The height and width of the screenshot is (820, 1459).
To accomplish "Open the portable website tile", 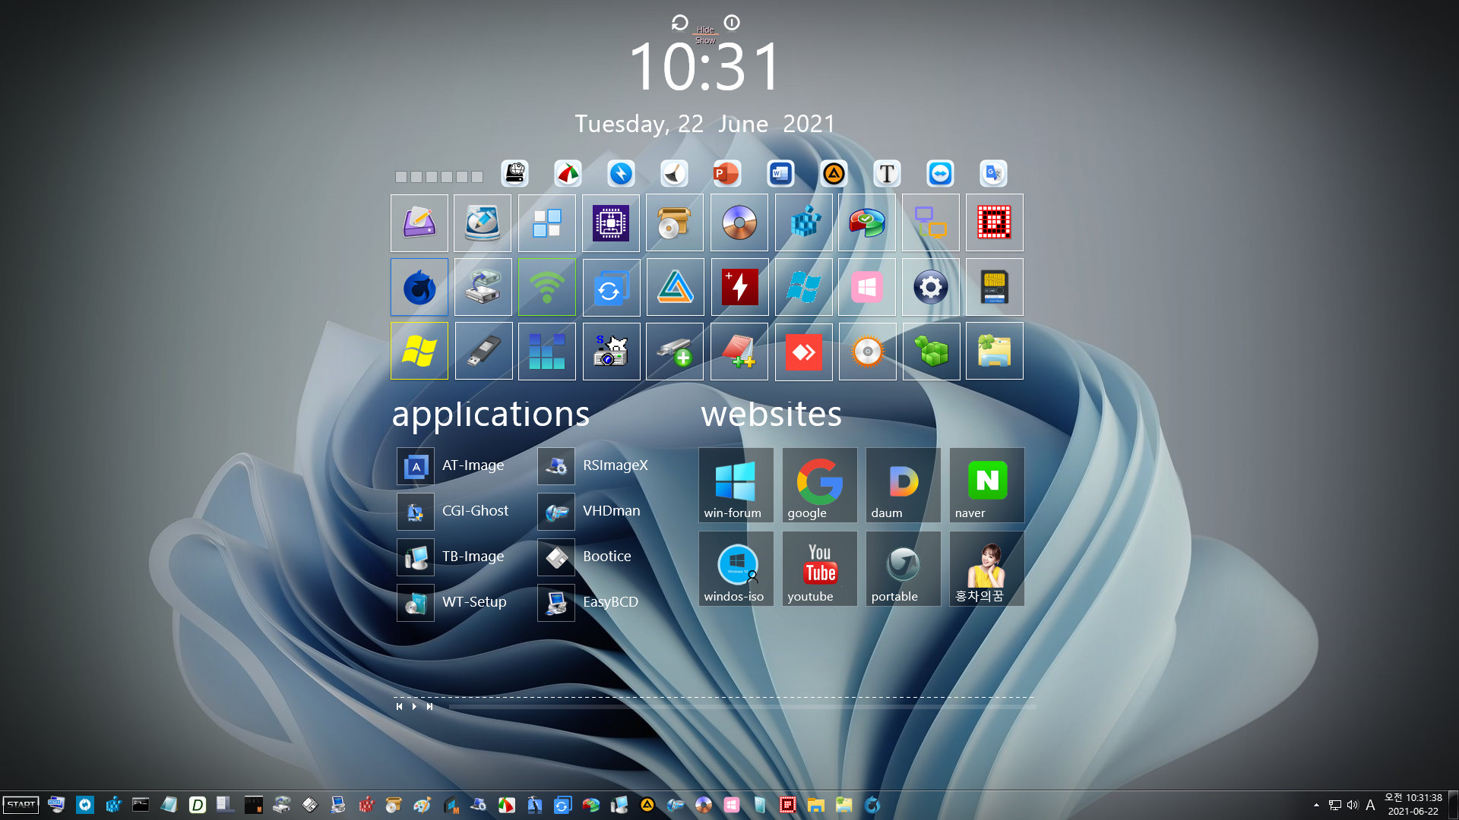I will [x=903, y=569].
